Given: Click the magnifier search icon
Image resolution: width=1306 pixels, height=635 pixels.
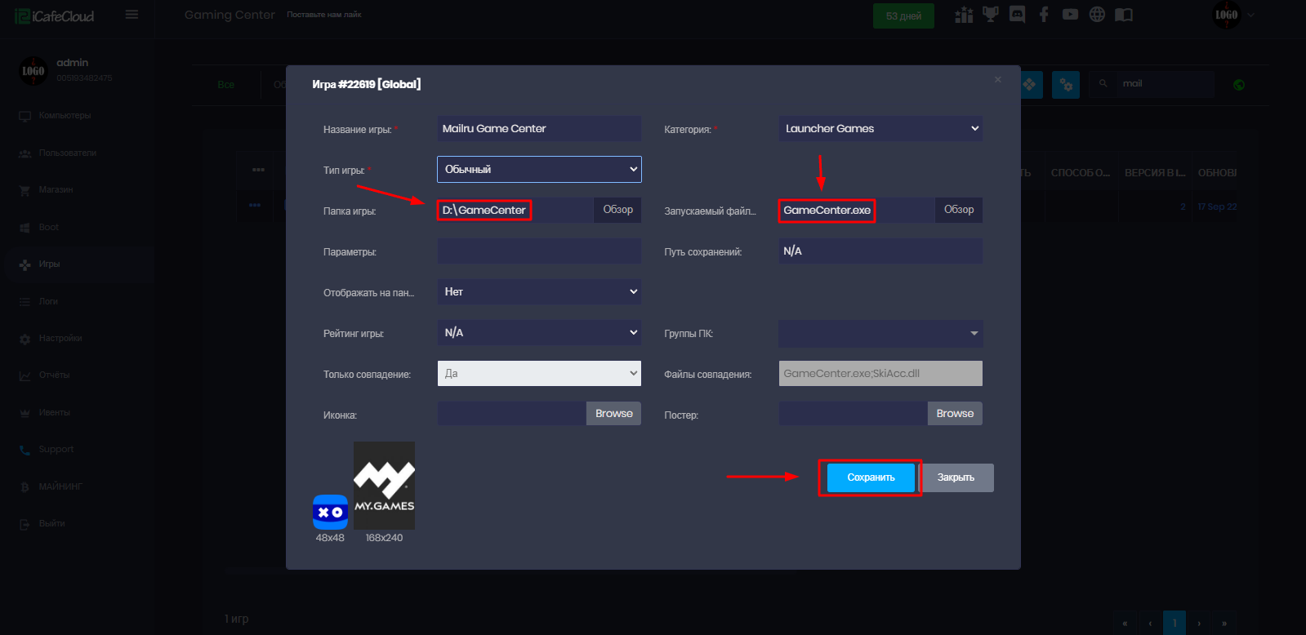Looking at the screenshot, I should click(x=1103, y=83).
